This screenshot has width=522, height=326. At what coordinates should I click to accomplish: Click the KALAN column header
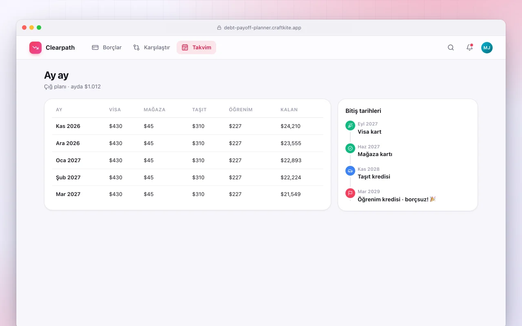289,110
